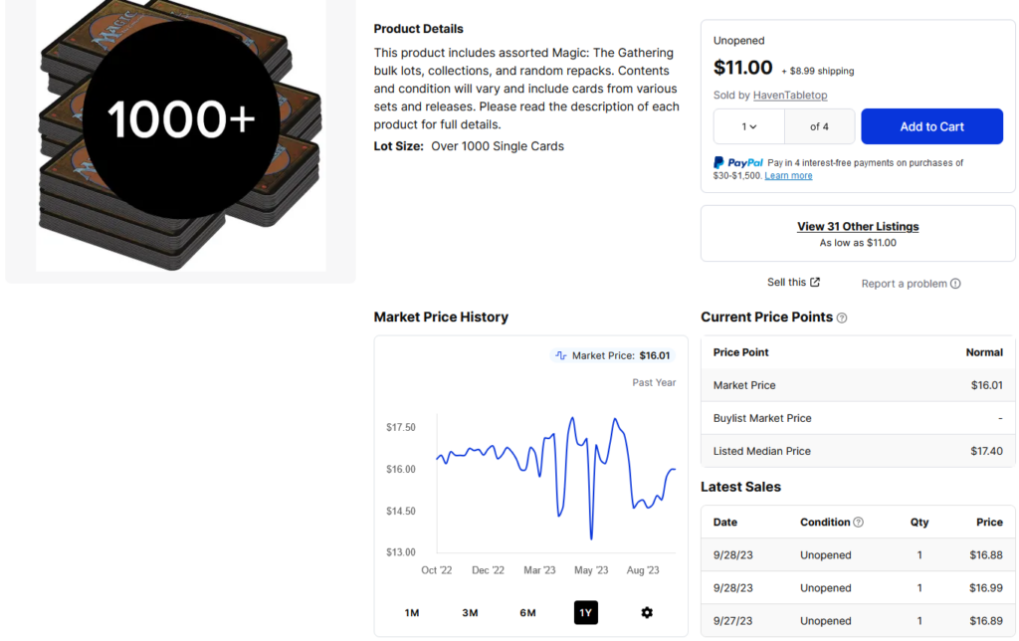The width and height of the screenshot is (1019, 641).
Task: View 31 Other Listings
Action: coord(858,227)
